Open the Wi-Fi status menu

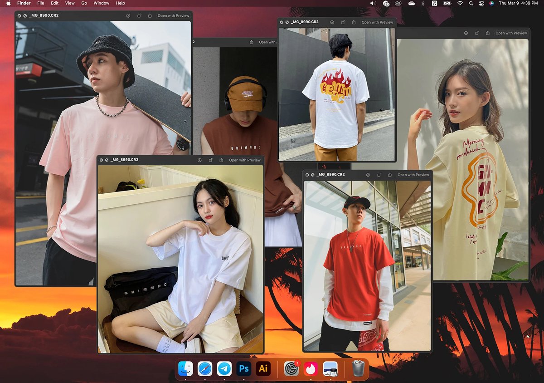(x=460, y=3)
